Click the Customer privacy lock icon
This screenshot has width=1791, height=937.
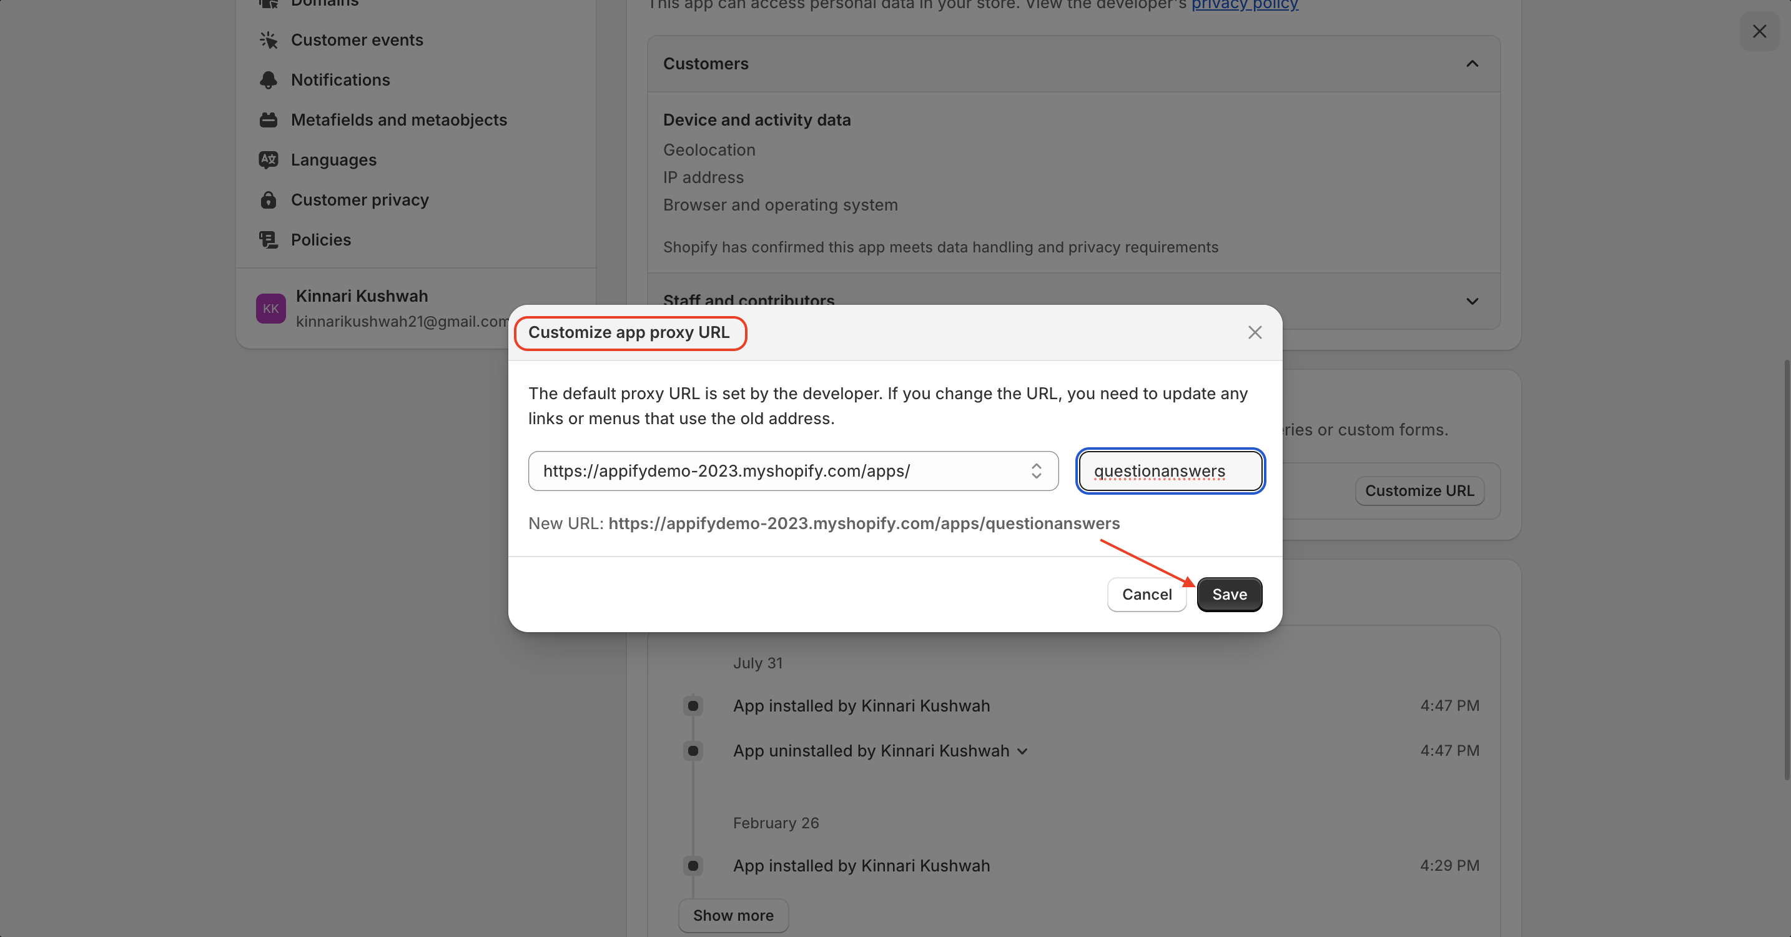click(269, 200)
